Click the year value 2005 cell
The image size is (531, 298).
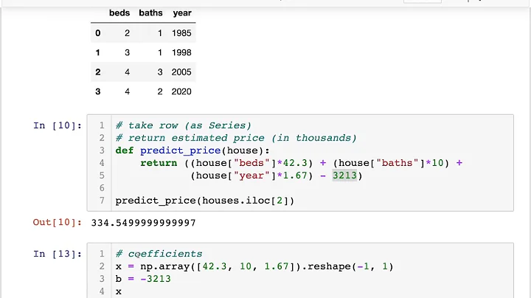181,72
